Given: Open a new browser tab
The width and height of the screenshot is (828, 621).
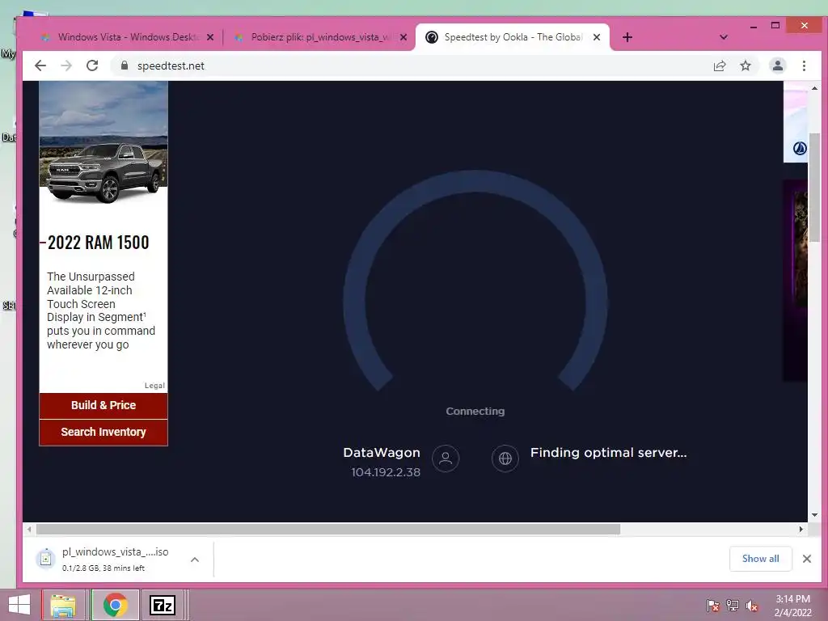Looking at the screenshot, I should pyautogui.click(x=627, y=37).
